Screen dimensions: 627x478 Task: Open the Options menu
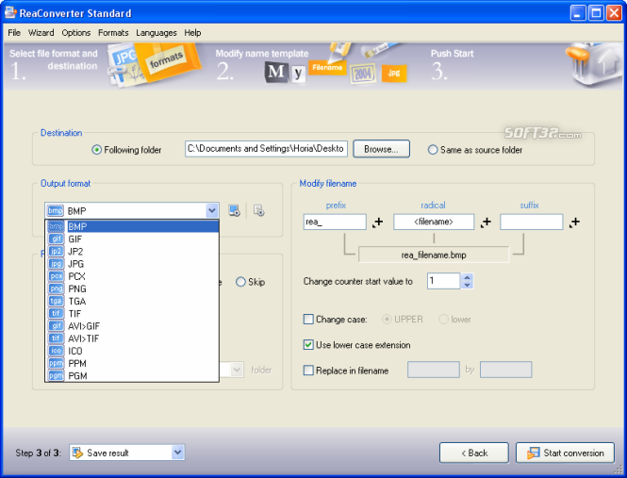(76, 33)
